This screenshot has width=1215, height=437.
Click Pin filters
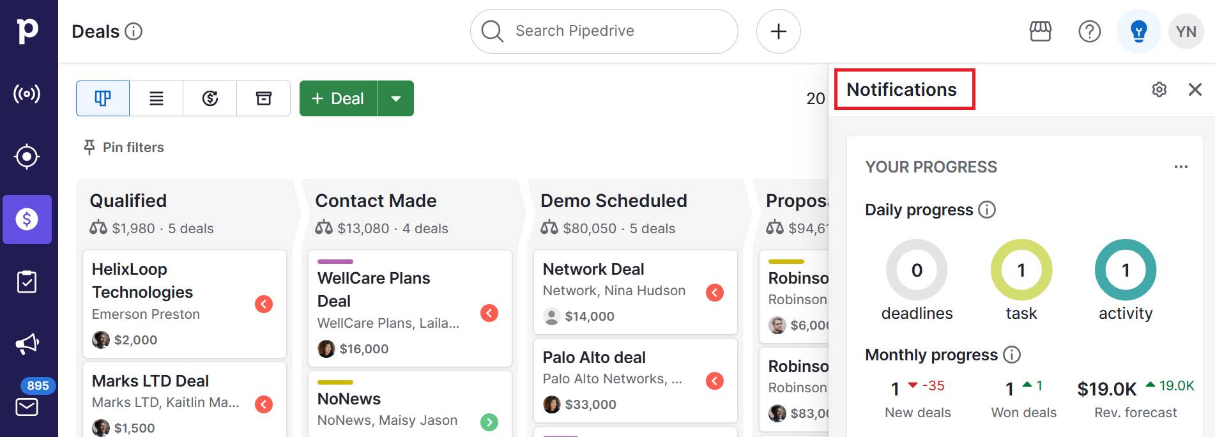(x=124, y=148)
